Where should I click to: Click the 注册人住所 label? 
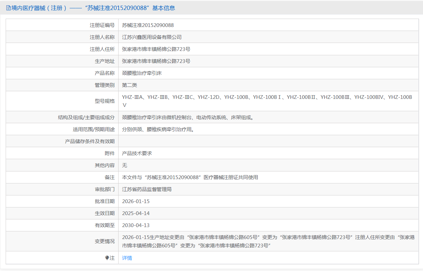pos(102,49)
